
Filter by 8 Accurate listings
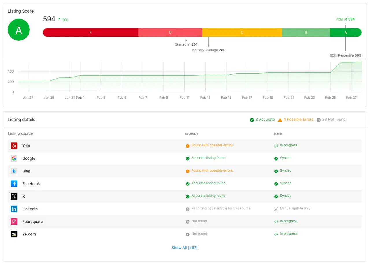click(262, 120)
